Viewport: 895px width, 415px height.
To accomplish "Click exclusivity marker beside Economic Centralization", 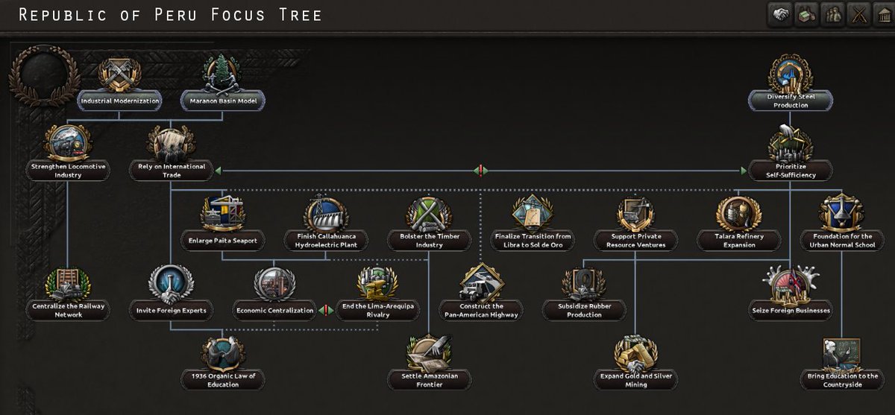I will point(324,311).
